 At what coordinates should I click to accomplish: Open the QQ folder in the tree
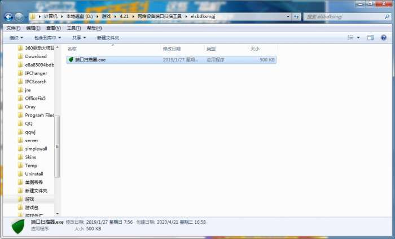(25, 123)
